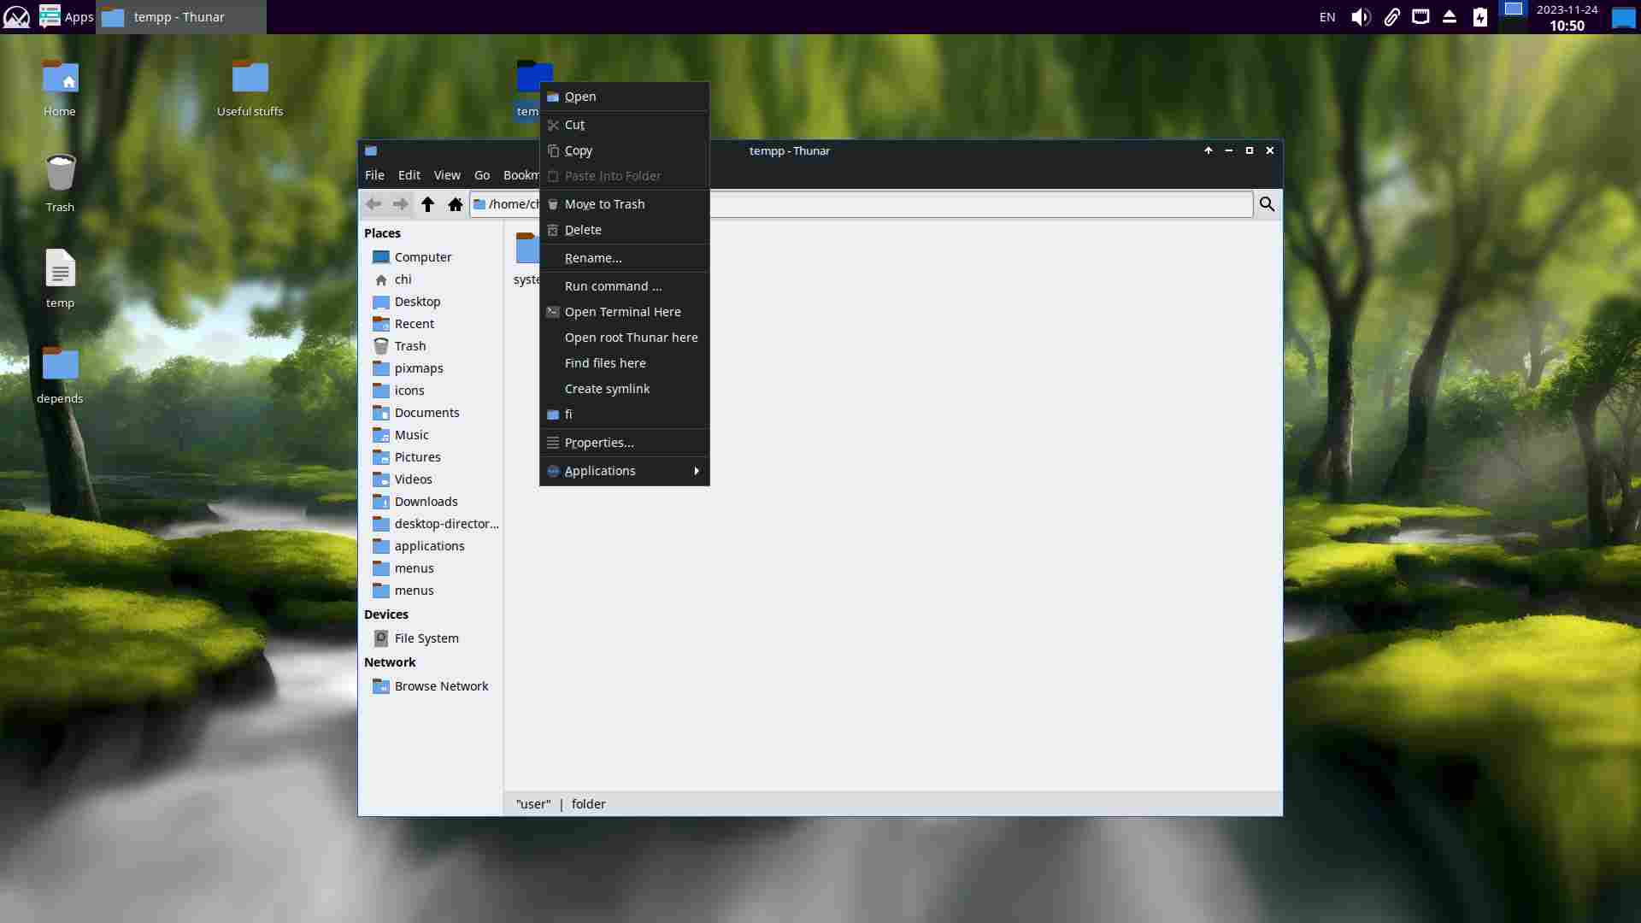
Task: Click the Computer sidebar icon
Action: (381, 257)
